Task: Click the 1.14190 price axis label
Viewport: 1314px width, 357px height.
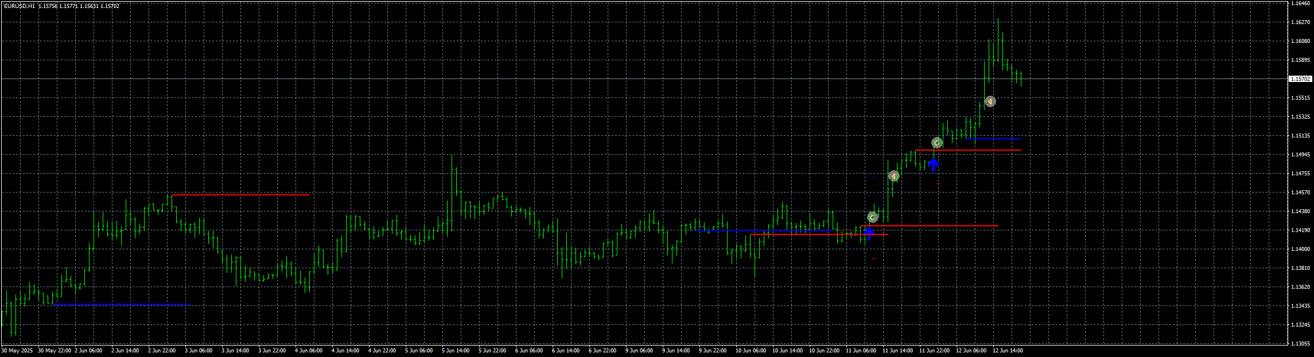Action: [x=1300, y=230]
